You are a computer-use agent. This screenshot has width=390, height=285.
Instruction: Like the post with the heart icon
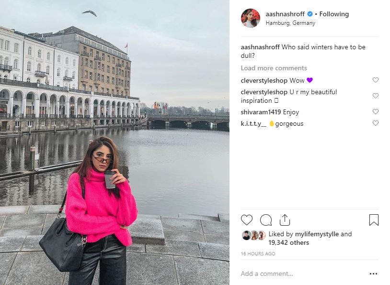(246, 220)
